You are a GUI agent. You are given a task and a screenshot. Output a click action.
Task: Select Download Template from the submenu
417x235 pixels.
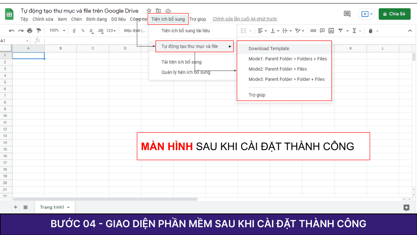(269, 49)
